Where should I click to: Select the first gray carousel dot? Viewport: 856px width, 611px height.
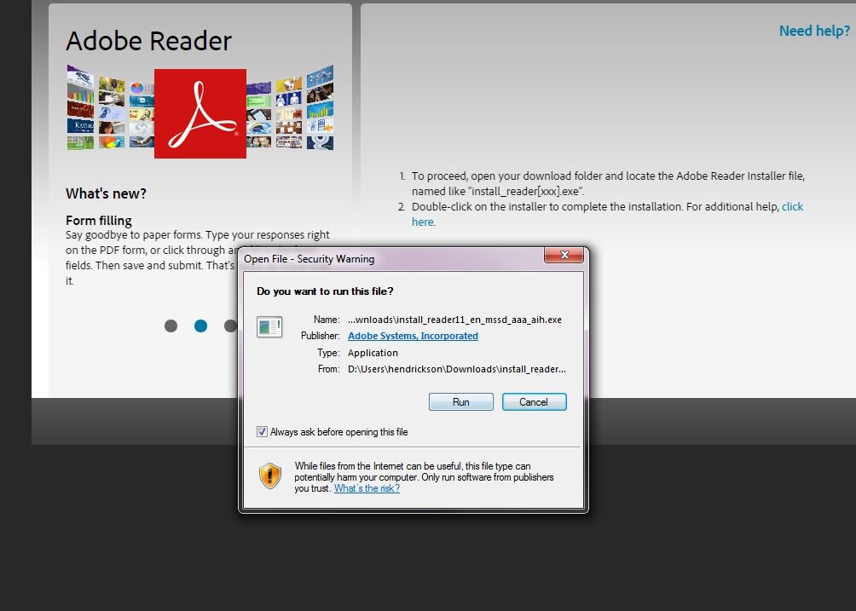(x=171, y=326)
